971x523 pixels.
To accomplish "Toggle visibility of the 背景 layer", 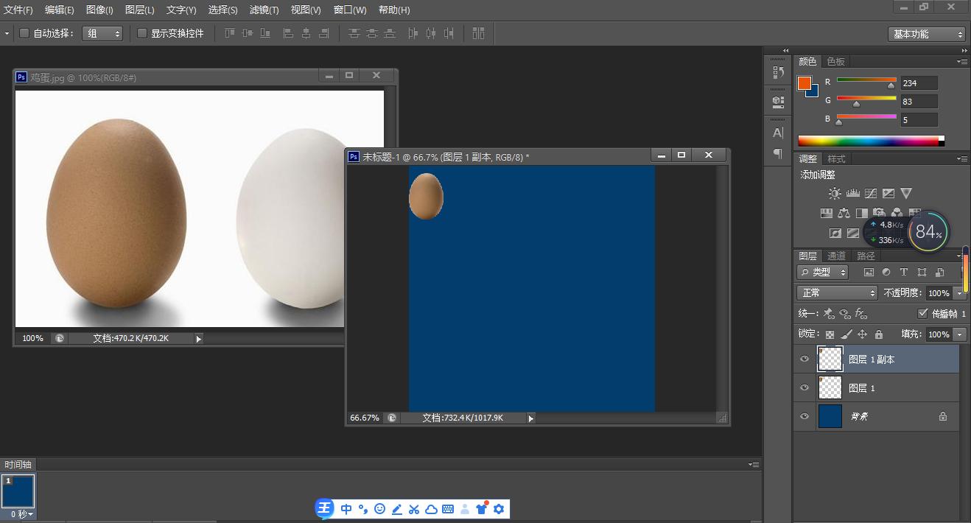I will (x=805, y=417).
